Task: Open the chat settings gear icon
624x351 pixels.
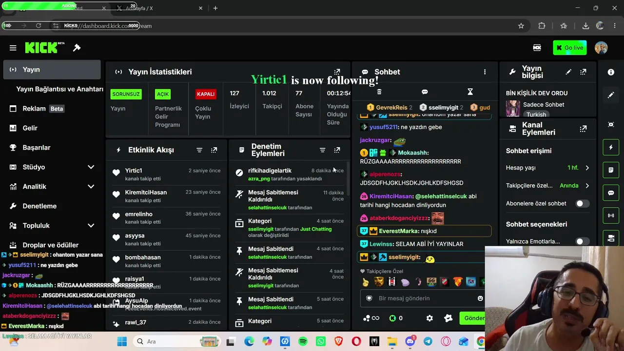Action: 429,318
